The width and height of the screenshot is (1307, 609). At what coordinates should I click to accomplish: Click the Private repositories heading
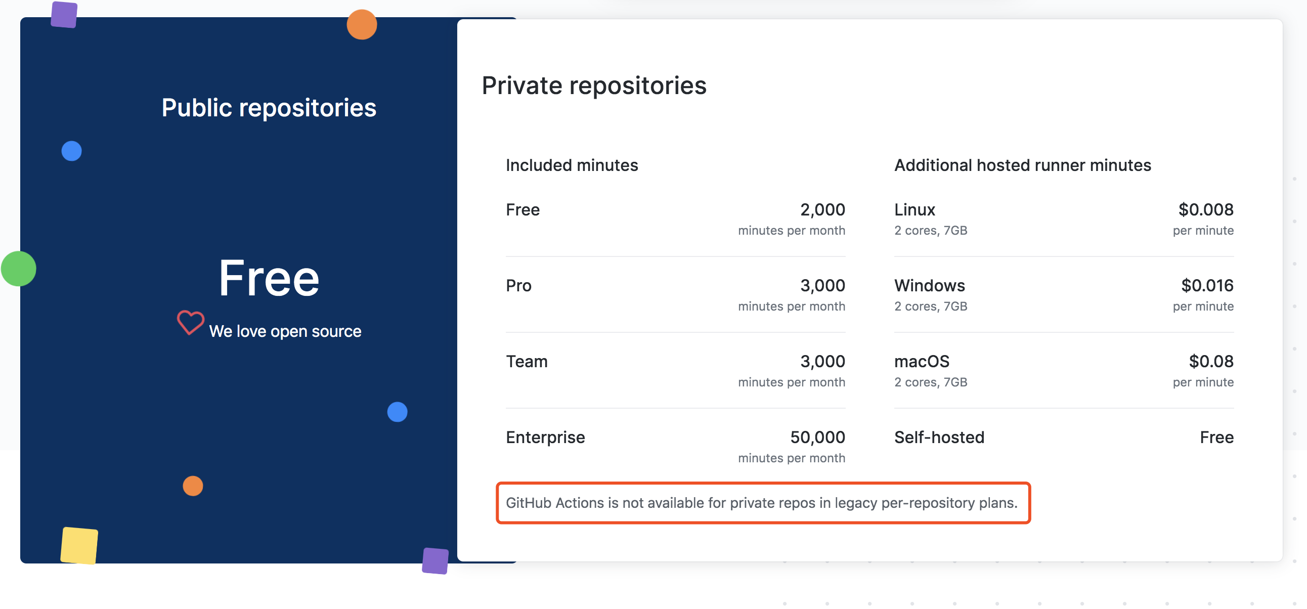[594, 85]
